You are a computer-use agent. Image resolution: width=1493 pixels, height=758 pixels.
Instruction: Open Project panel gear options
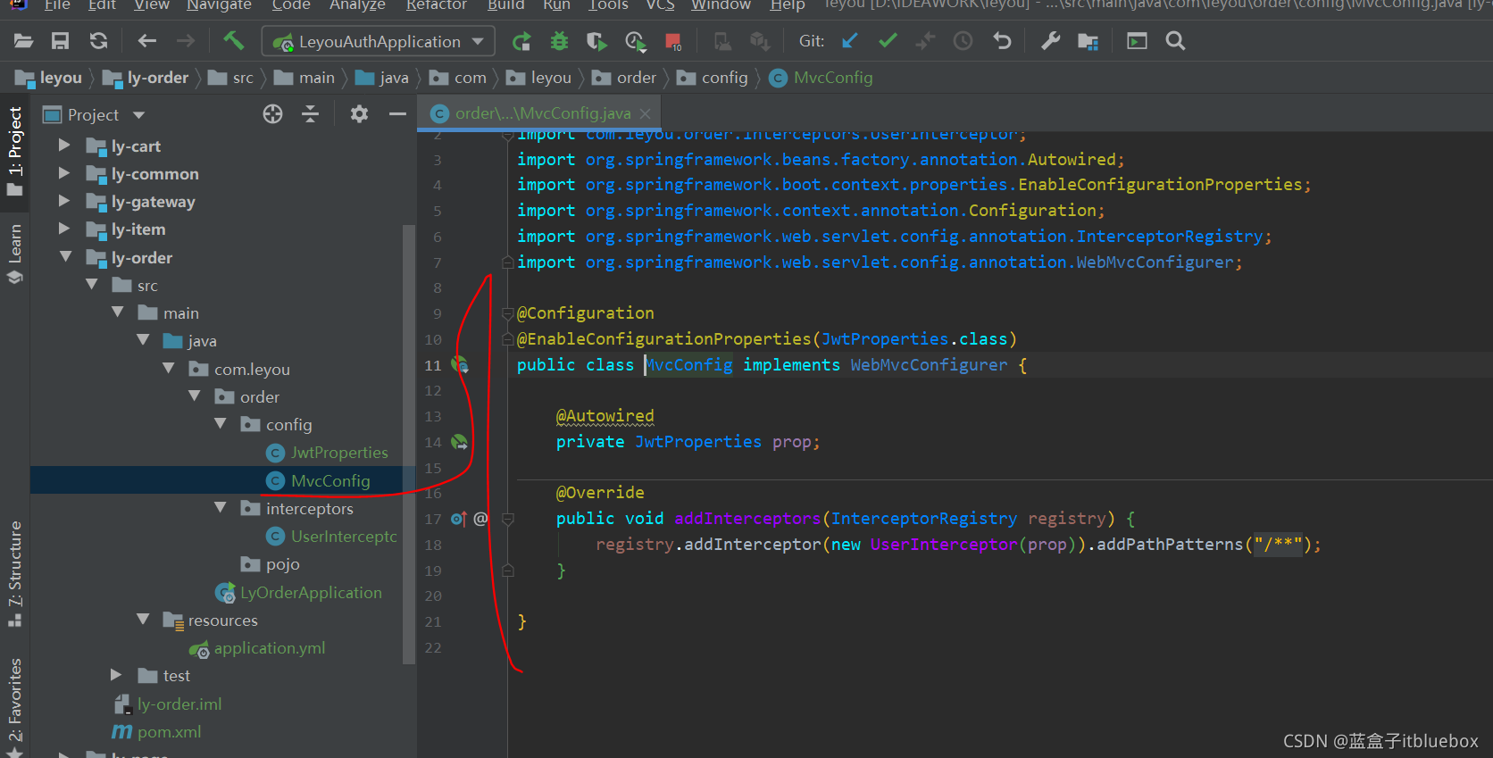point(359,113)
